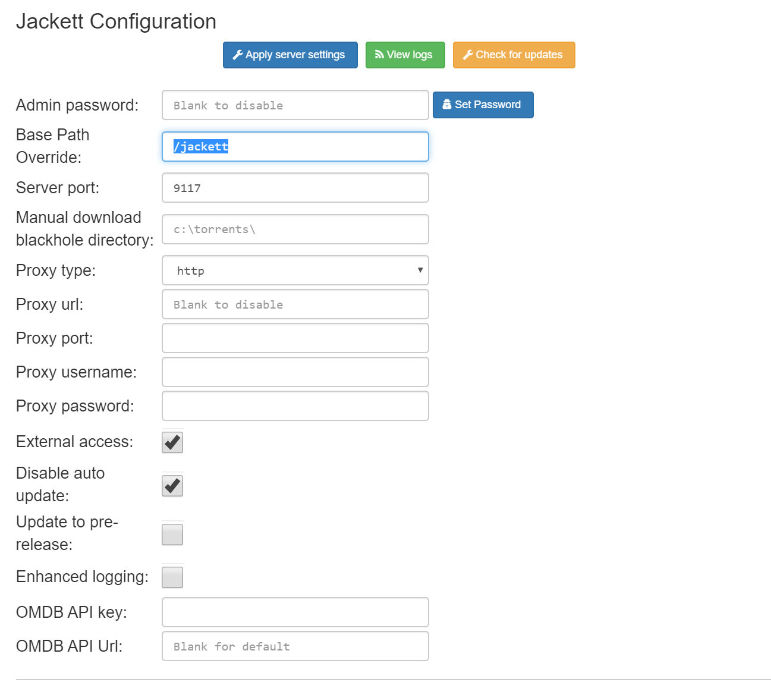
Task: Click the RSS feed icon on View logs
Action: pyautogui.click(x=379, y=55)
